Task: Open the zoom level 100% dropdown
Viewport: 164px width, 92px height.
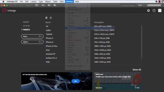Action: 28,5
